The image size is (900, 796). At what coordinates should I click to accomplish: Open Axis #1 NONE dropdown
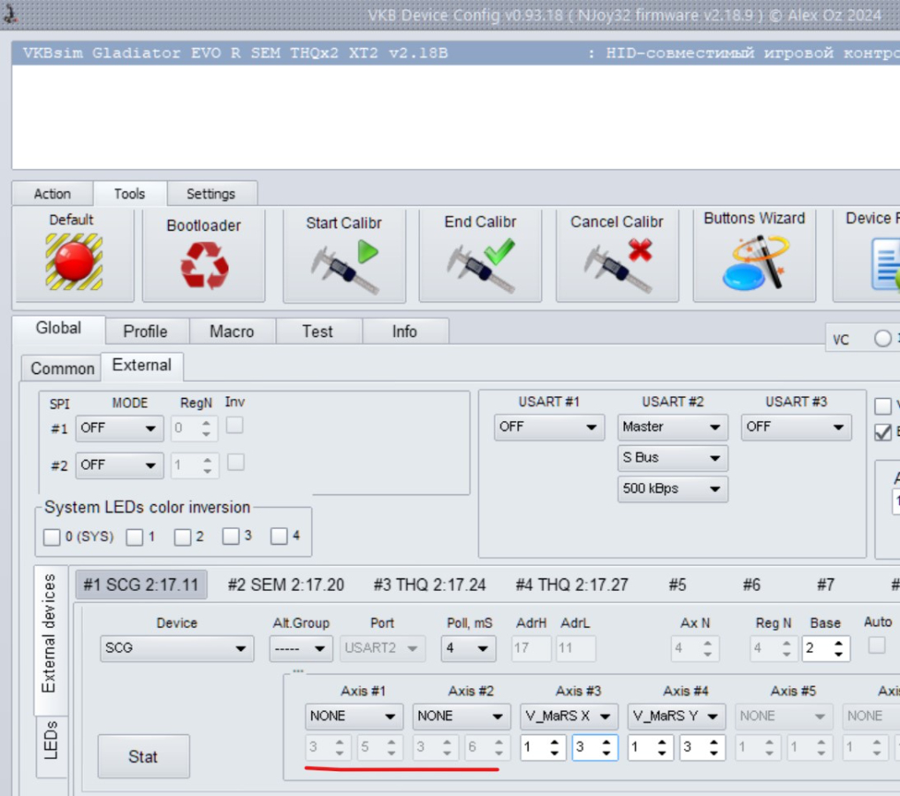pyautogui.click(x=355, y=716)
